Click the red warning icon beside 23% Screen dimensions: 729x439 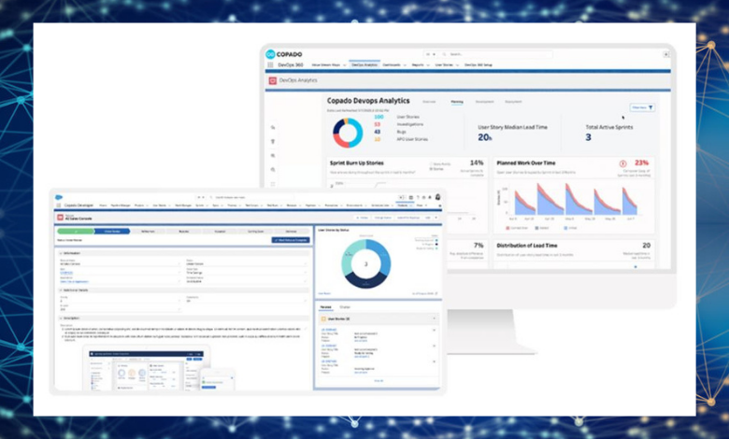(x=623, y=163)
